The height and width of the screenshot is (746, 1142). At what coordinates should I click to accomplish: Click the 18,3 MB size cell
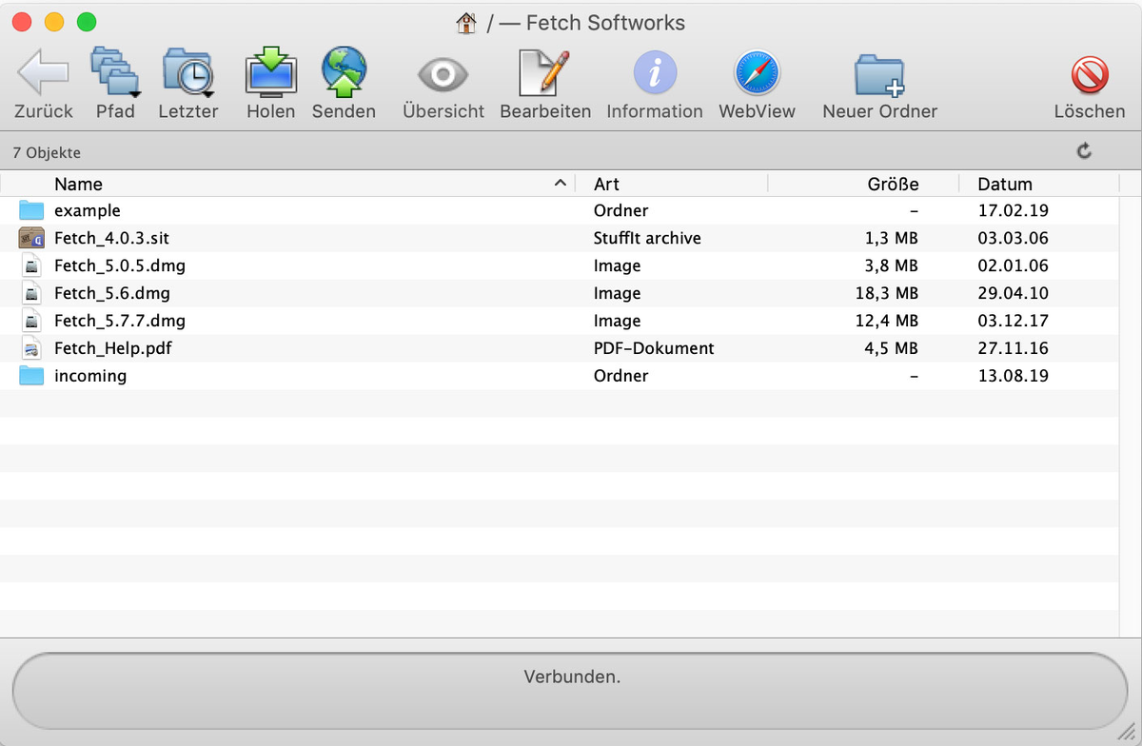[887, 293]
